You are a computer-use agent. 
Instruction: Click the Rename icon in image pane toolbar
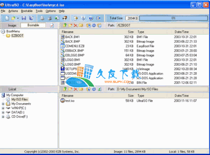(x=81, y=25)
